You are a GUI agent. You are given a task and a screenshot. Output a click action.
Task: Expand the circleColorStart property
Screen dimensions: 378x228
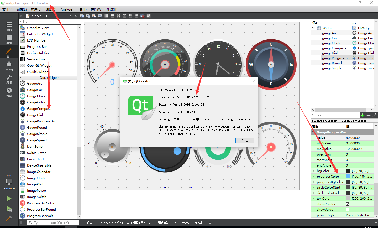[313, 187]
